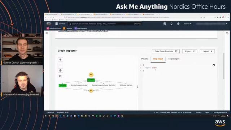Select the Start node in the graph
231x130 pixels.
coord(91,75)
